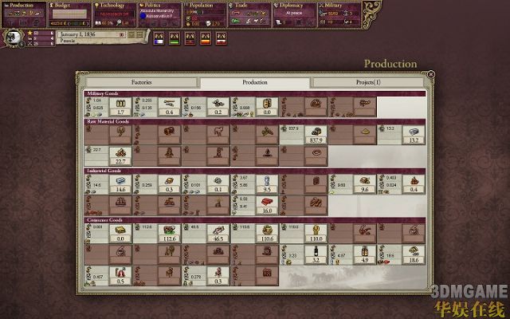Select the clipper convoy ship icon
This screenshot has height=319, width=510.
point(120,202)
